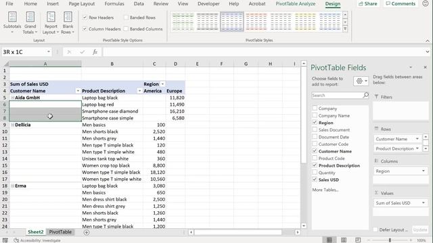Collapse the Erma group

[x=12, y=186]
